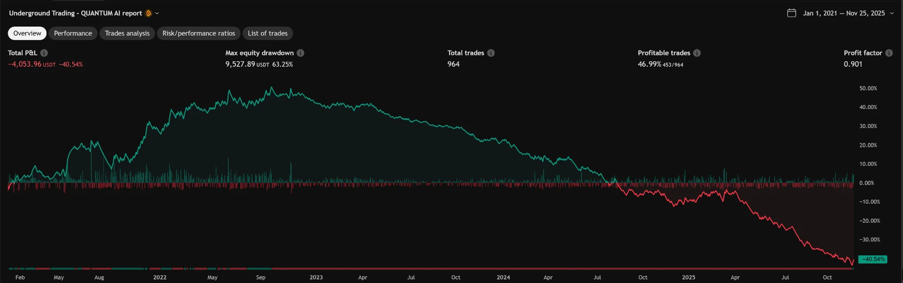Go to the Risk/performance ratios tab
Screen dimensions: 903x283
pos(199,33)
